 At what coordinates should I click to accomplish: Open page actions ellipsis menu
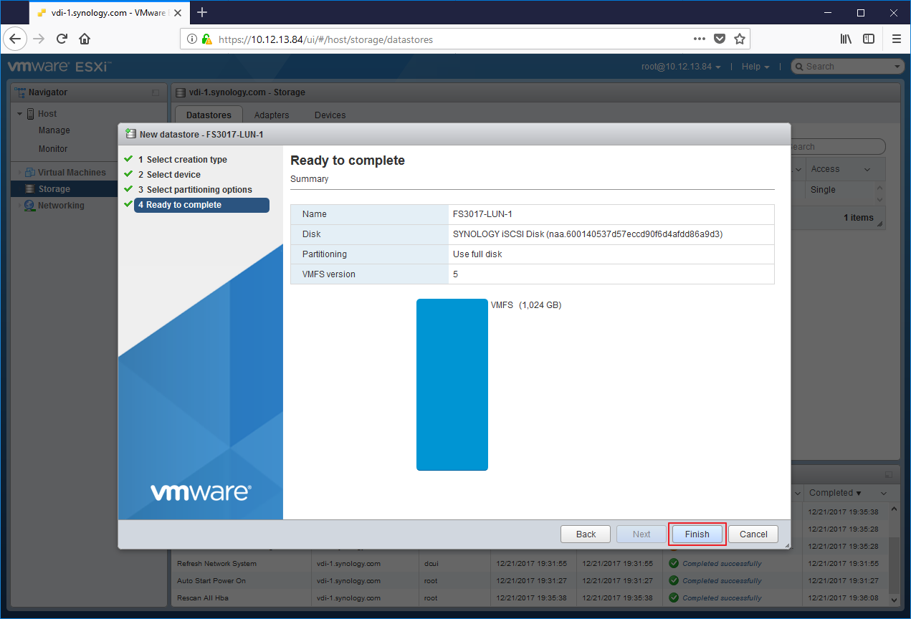point(700,39)
